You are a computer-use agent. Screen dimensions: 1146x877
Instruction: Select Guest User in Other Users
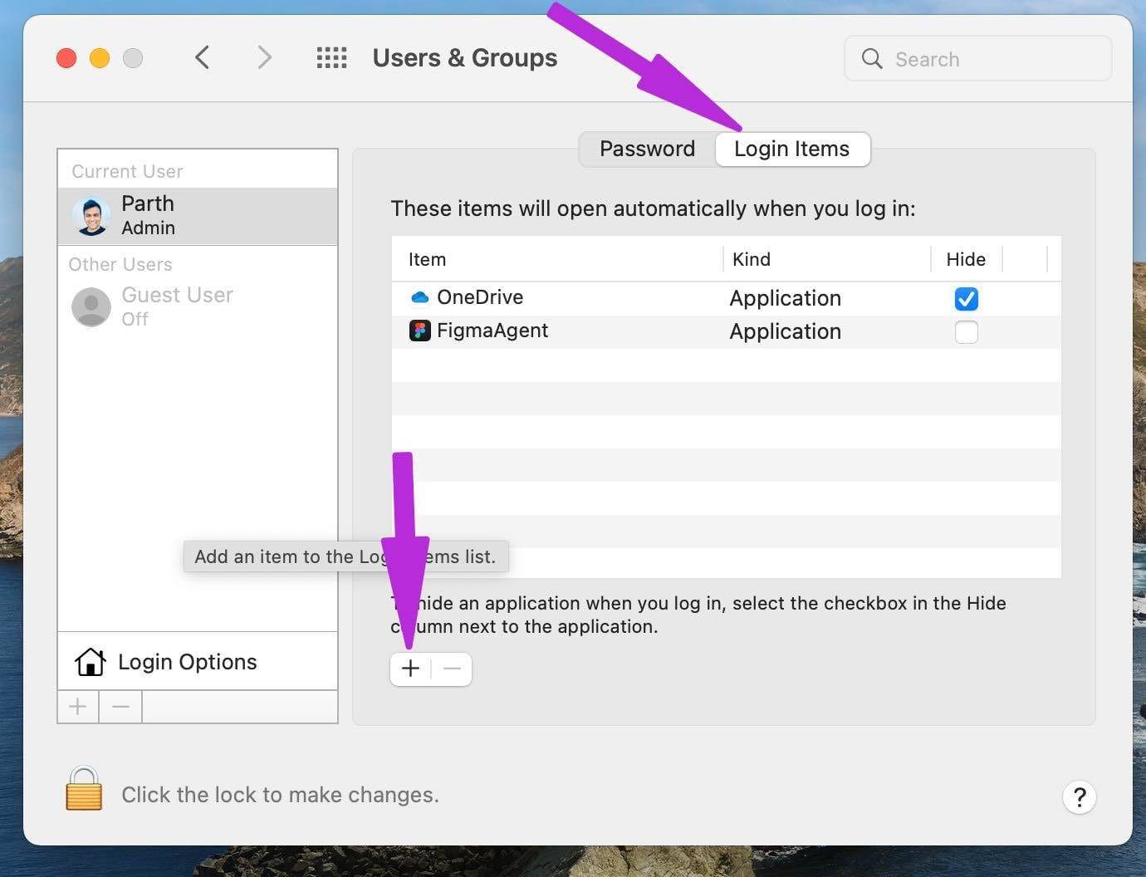click(198, 306)
